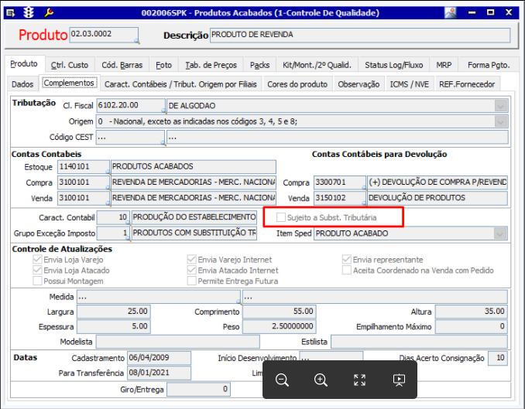Image resolution: width=525 pixels, height=409 pixels.
Task: Open the Tab. de Preços tab
Action: tap(211, 65)
